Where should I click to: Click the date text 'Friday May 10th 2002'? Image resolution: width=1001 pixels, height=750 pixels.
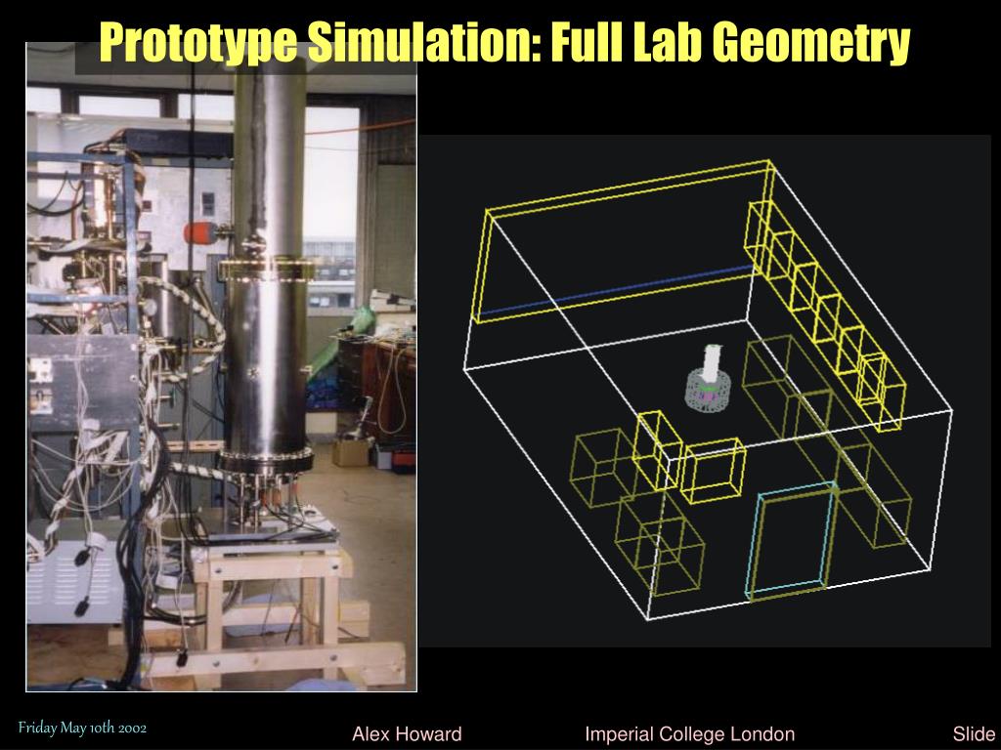tap(82, 728)
